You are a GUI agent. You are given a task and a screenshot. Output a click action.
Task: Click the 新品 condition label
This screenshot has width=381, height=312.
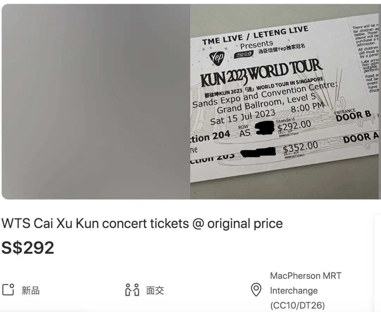point(31,290)
